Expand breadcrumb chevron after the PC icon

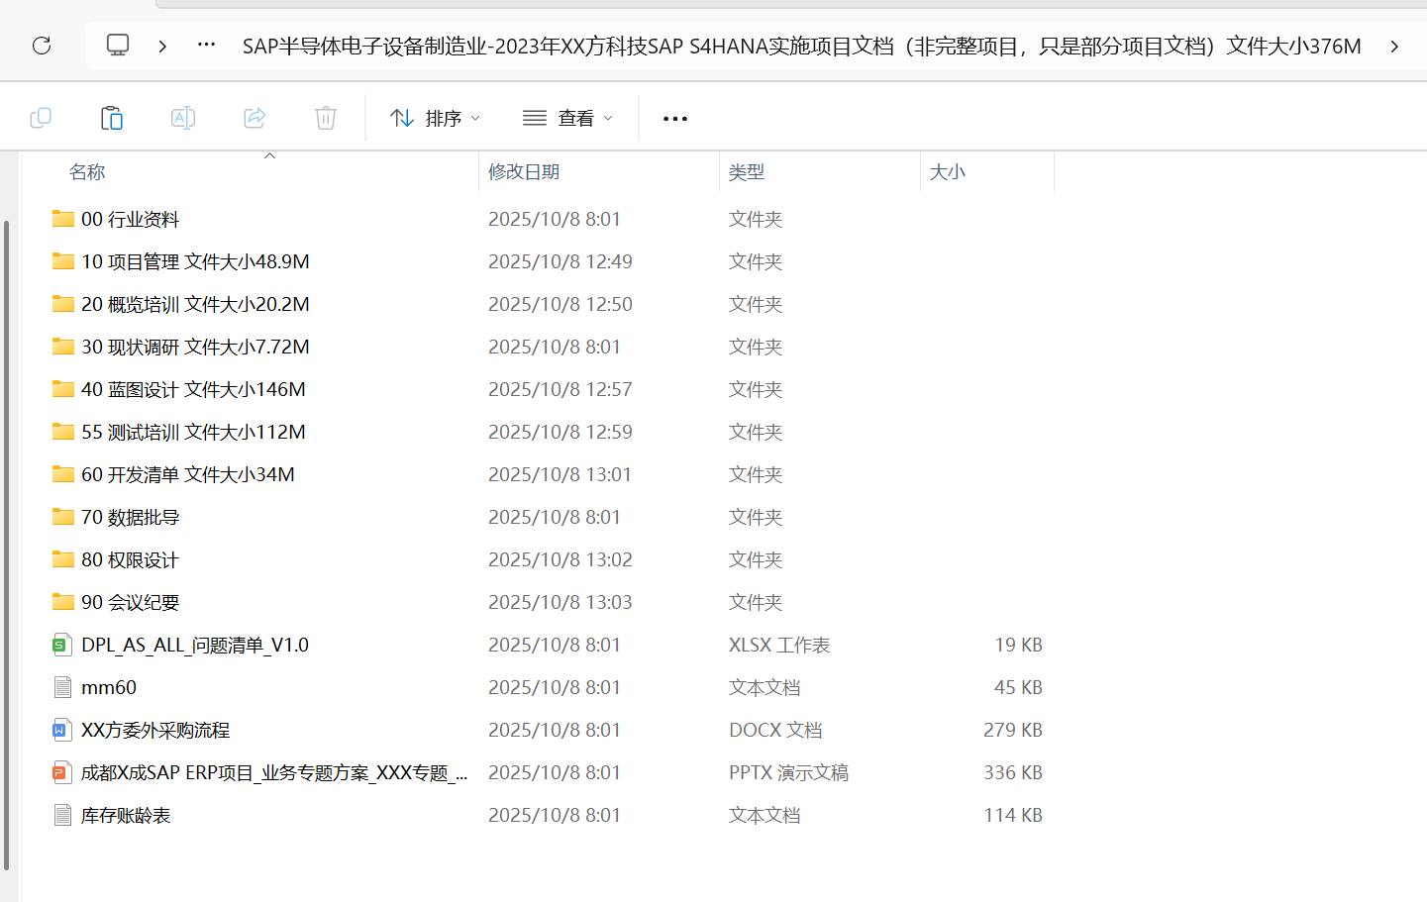pyautogui.click(x=162, y=46)
